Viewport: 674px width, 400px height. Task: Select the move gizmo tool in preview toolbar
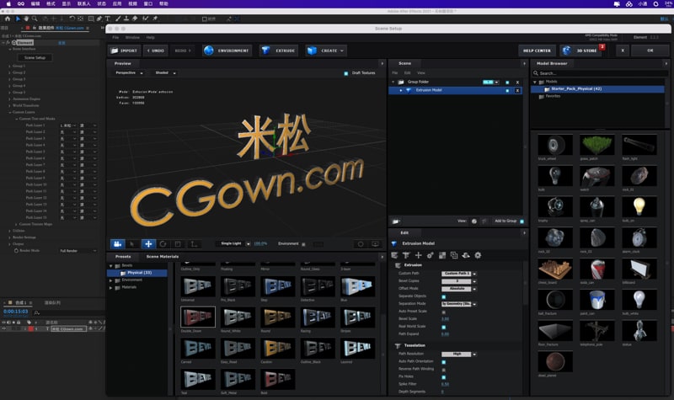coord(148,244)
